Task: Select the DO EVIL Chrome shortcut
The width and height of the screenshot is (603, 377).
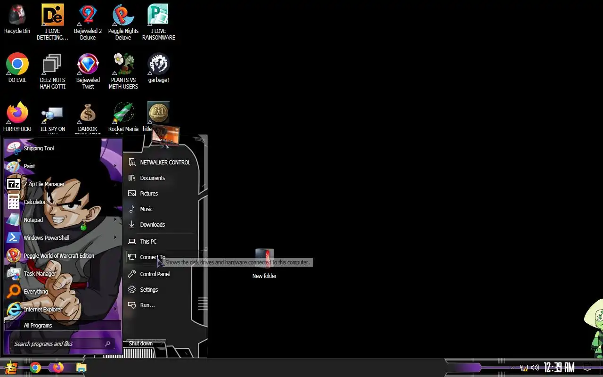Action: 17,68
